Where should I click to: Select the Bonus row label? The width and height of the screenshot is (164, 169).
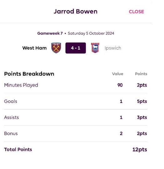point(11,134)
